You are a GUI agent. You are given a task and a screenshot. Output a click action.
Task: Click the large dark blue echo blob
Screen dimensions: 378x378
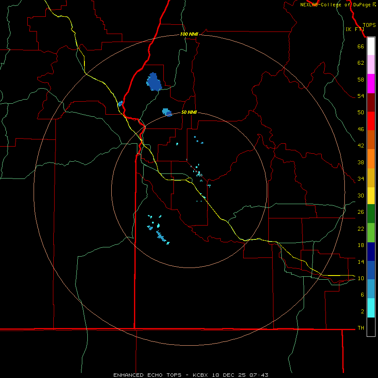[154, 82]
